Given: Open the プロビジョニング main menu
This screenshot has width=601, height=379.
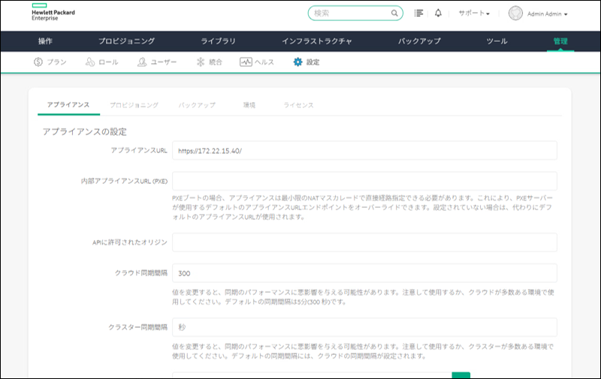Looking at the screenshot, I should (x=126, y=41).
